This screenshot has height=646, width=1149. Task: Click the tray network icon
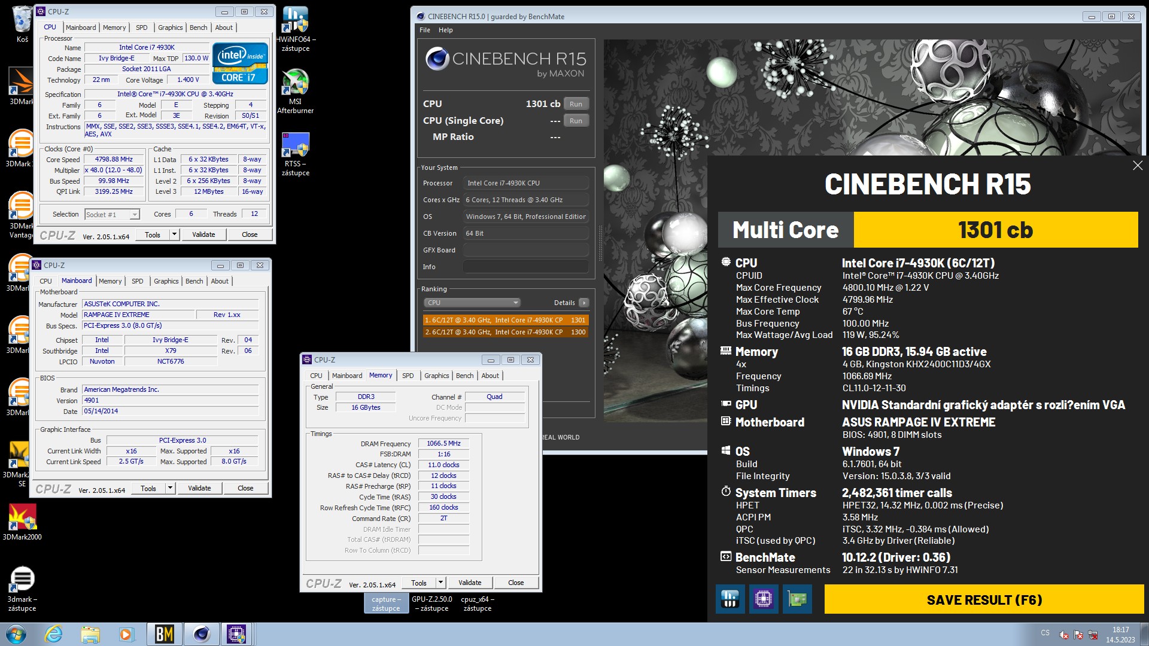(x=1093, y=635)
